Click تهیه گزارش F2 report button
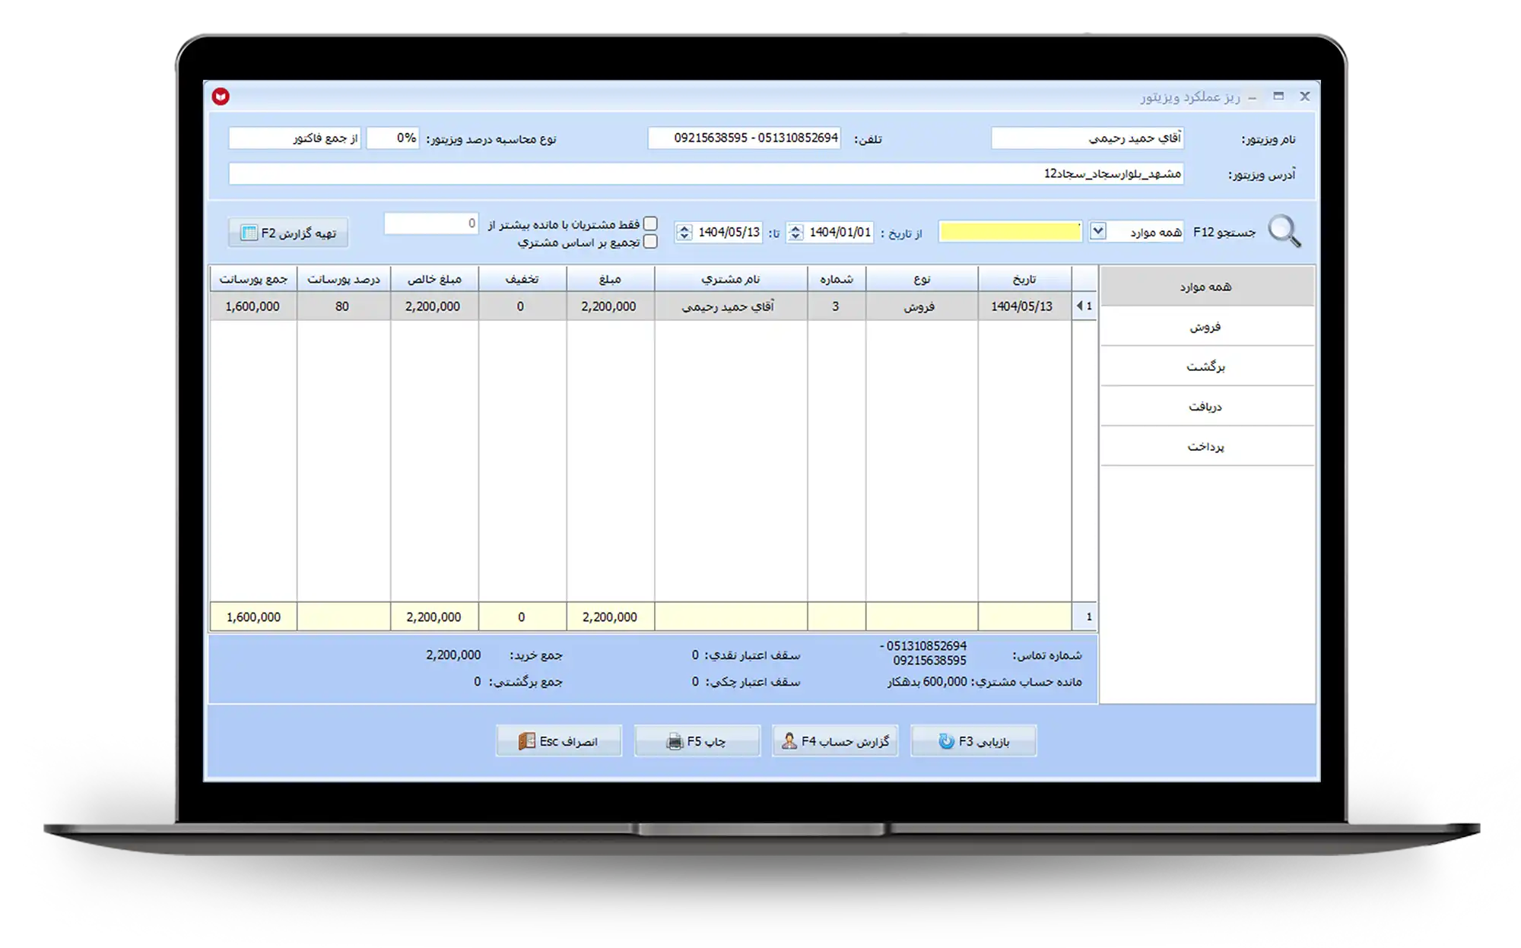The image size is (1521, 948). tap(288, 233)
